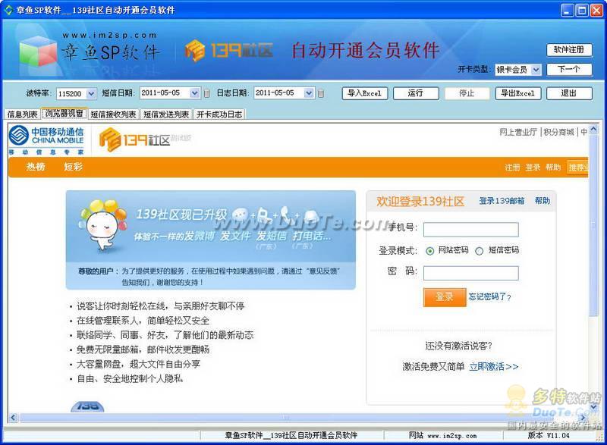This screenshot has height=445, width=607.
Task: Click bullet text 大容量网盘，超大文件自由分享
Action: click(x=138, y=364)
